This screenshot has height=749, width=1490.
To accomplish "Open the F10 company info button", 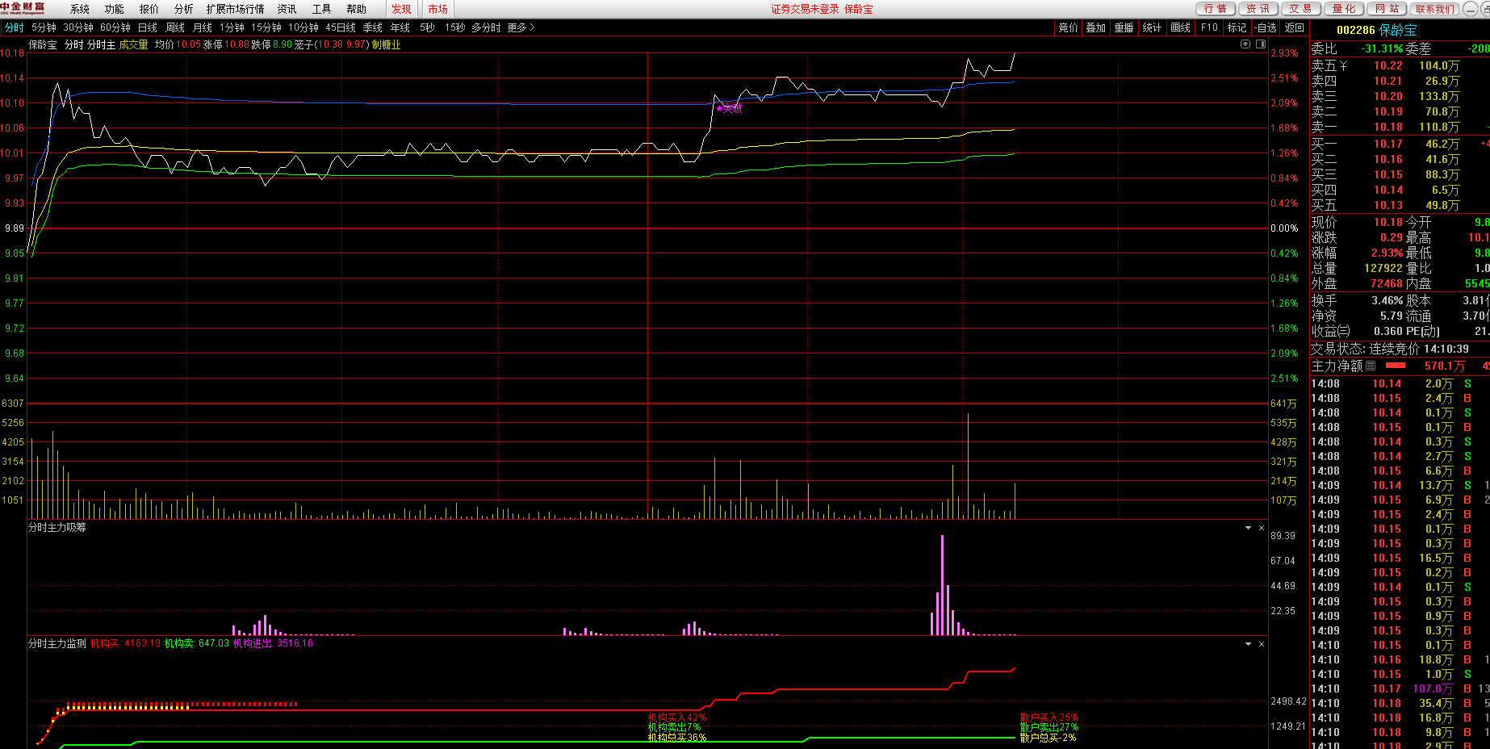I will point(1209,27).
